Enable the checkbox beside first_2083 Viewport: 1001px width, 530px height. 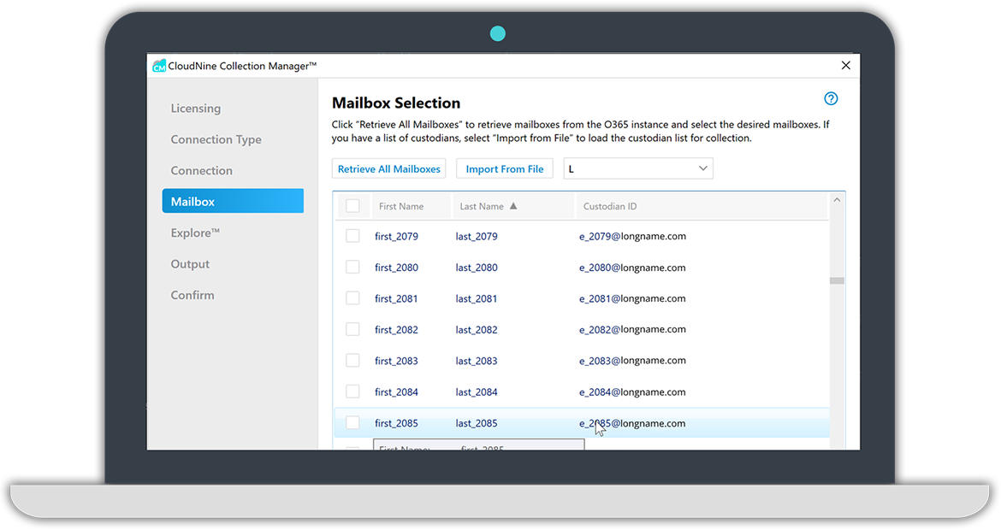pyautogui.click(x=352, y=361)
